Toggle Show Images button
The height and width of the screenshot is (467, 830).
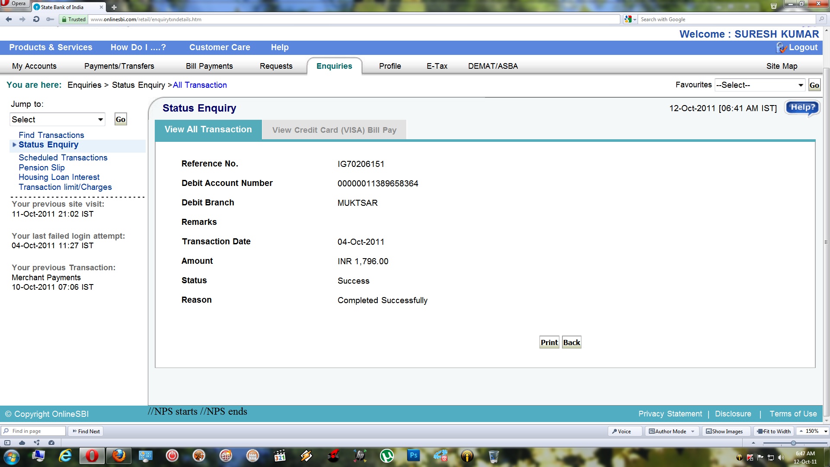tap(725, 431)
